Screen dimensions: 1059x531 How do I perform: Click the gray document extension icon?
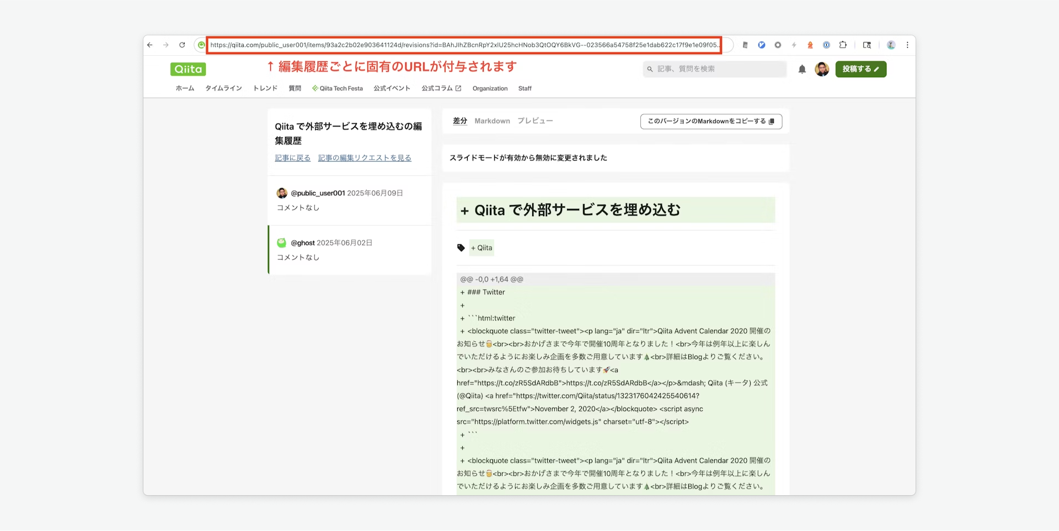click(x=745, y=45)
